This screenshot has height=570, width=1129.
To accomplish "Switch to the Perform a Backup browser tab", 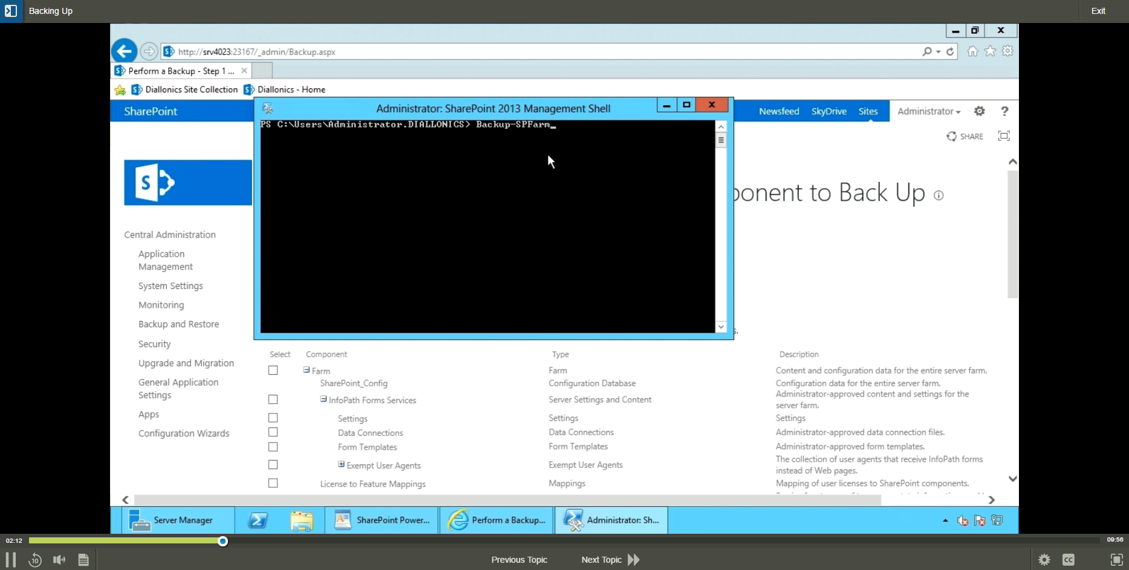I will tap(179, 71).
